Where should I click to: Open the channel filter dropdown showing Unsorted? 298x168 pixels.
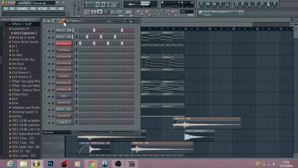(x=57, y=133)
